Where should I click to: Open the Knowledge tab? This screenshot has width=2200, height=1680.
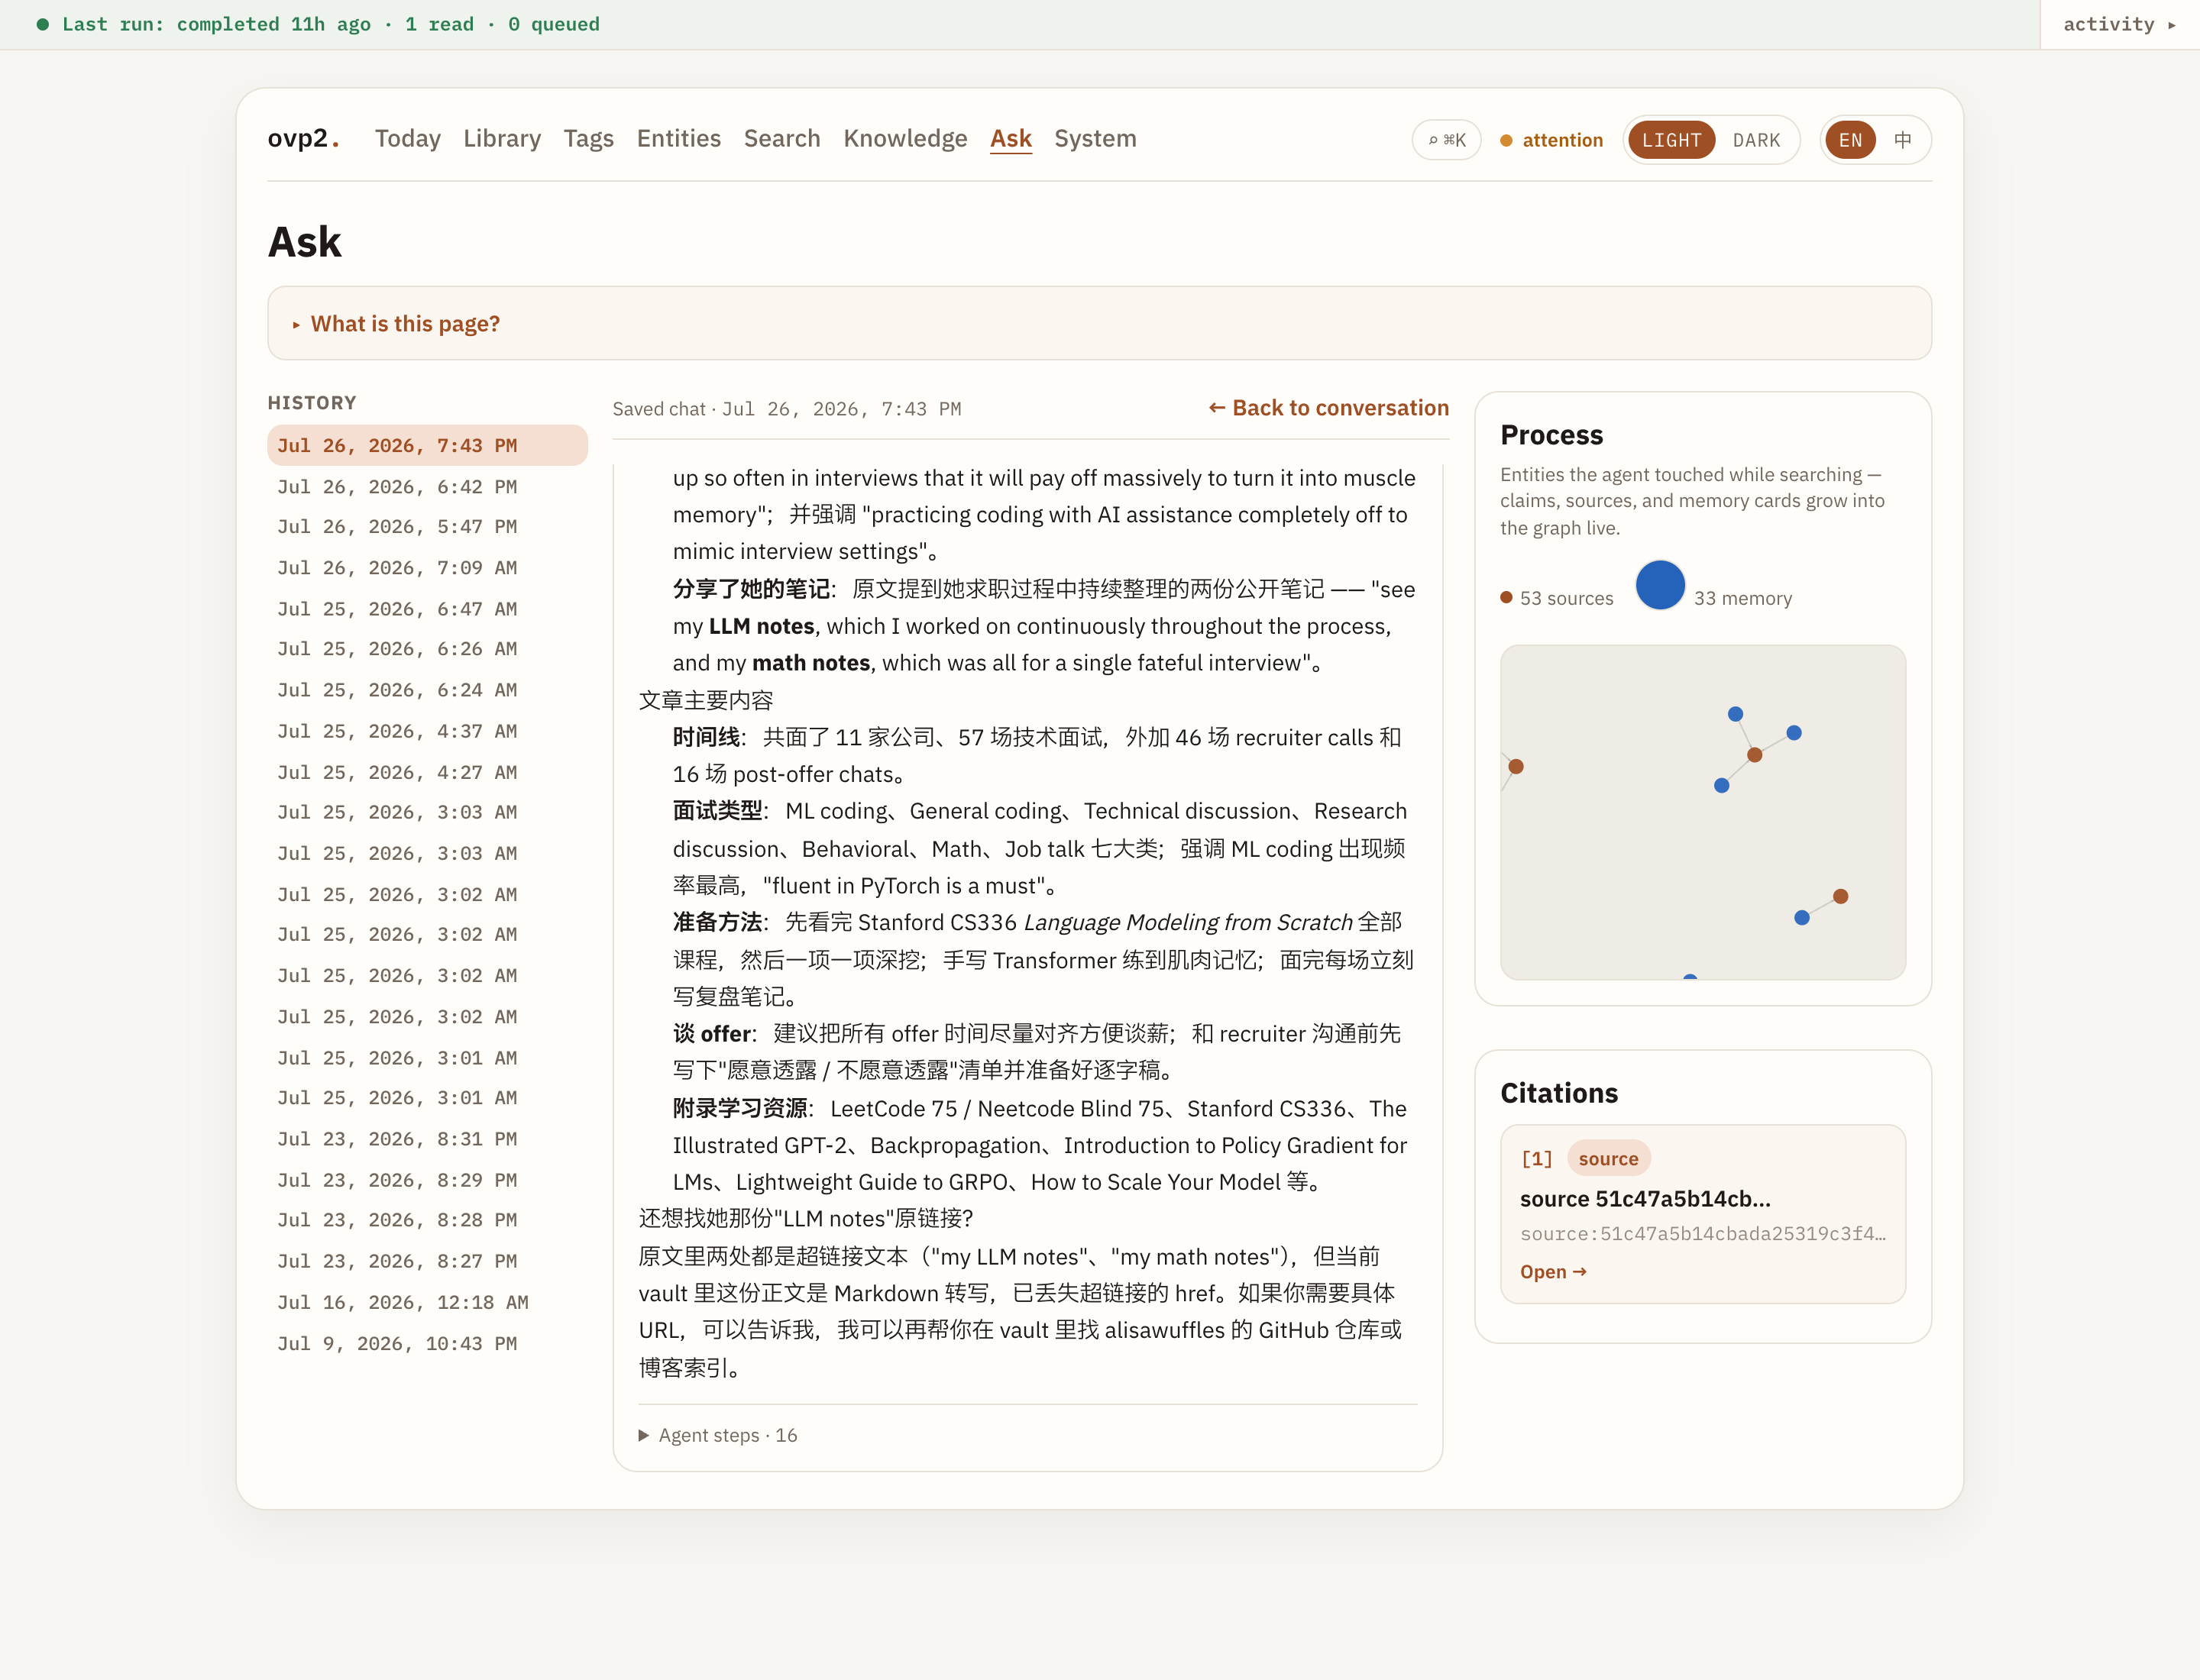(x=904, y=138)
